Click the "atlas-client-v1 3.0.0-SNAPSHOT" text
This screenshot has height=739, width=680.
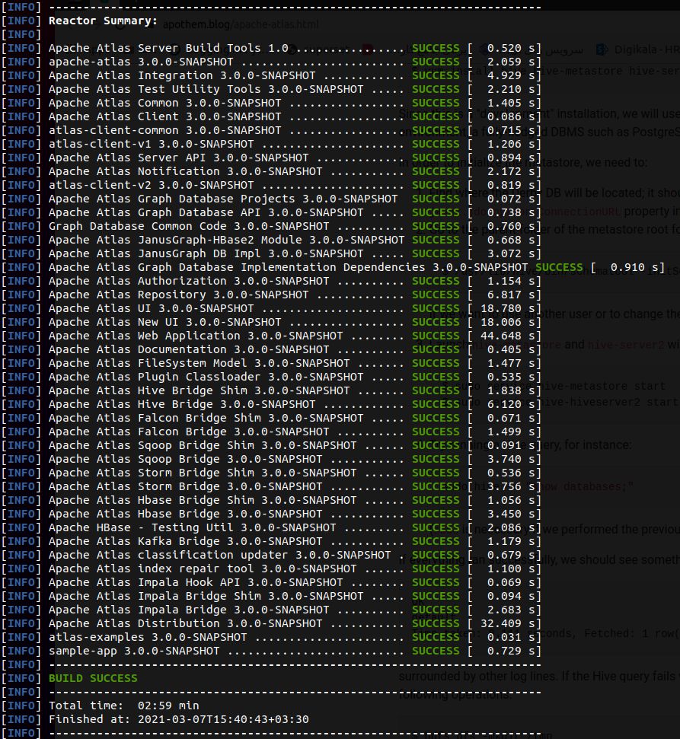151,144
